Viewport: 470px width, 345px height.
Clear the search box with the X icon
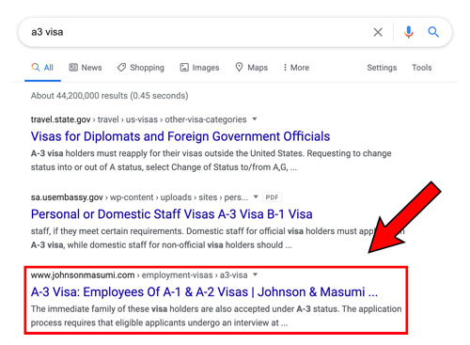click(378, 32)
